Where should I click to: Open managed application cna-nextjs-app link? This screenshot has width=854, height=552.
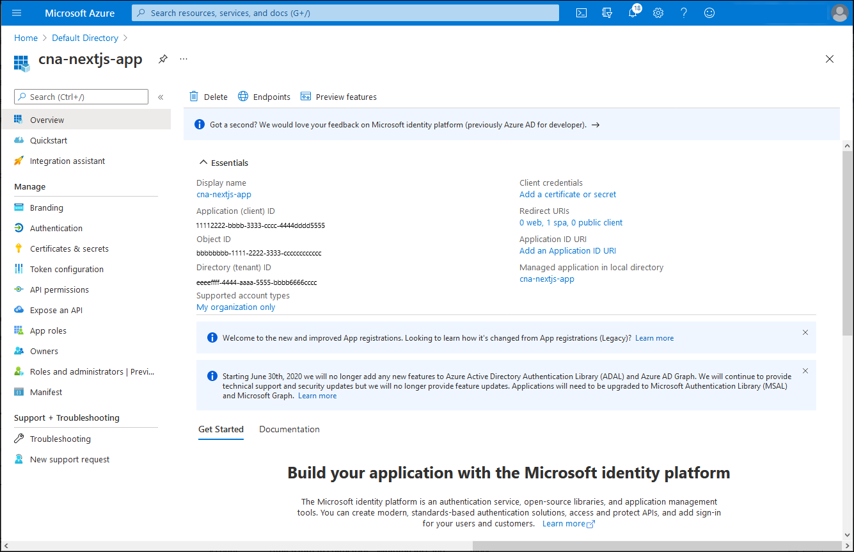pyautogui.click(x=547, y=279)
